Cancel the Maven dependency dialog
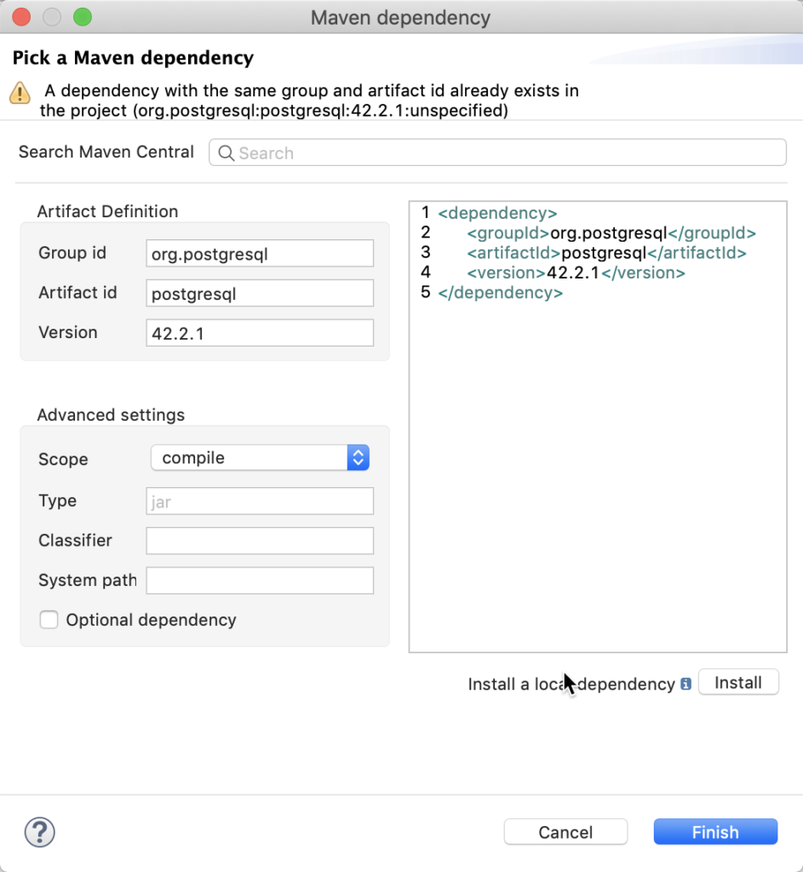This screenshot has width=803, height=872. pyautogui.click(x=565, y=832)
